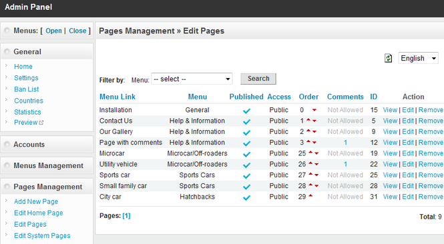Move Page with comments up in order
This screenshot has width=444, height=244.
coord(308,141)
